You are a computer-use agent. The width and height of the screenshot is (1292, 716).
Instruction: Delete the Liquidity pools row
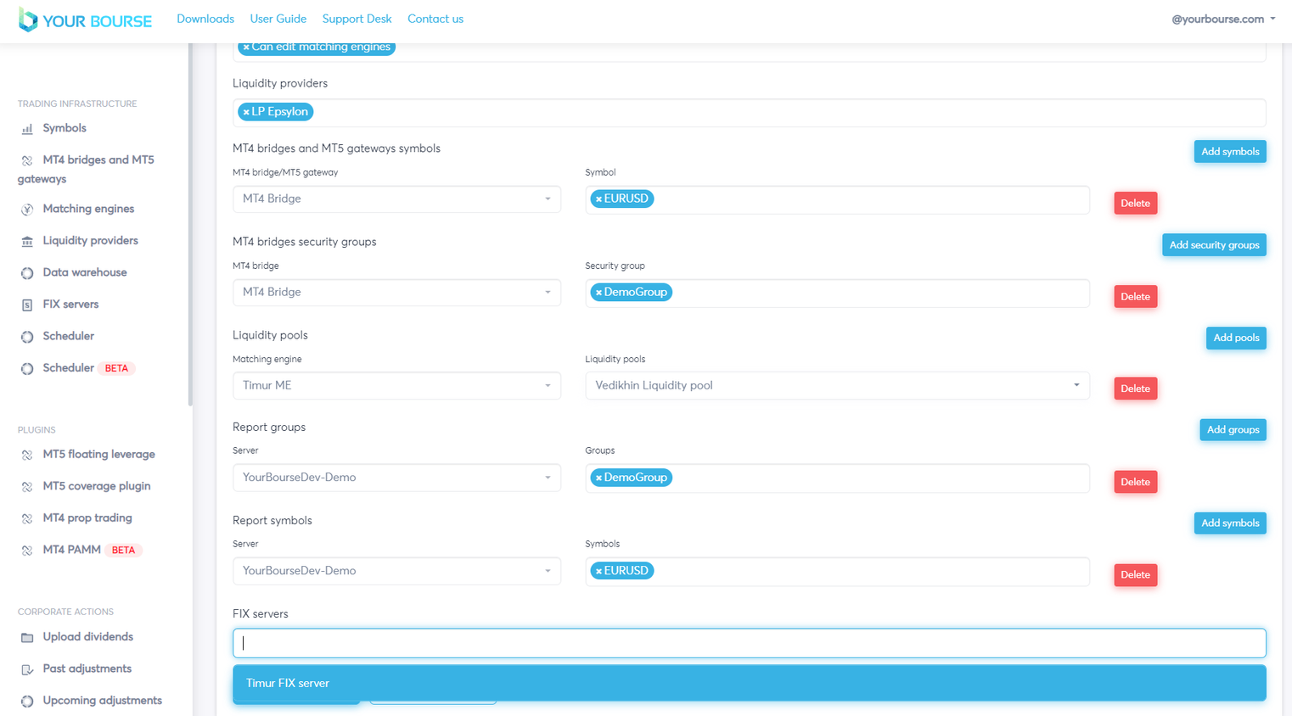pos(1135,389)
